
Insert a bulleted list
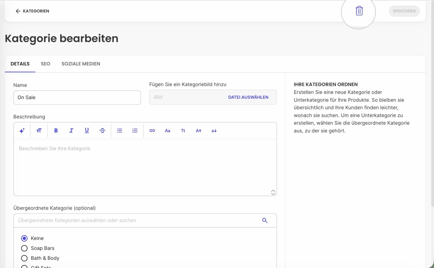pyautogui.click(x=119, y=130)
